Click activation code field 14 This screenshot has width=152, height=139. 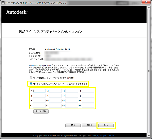coord(56,106)
